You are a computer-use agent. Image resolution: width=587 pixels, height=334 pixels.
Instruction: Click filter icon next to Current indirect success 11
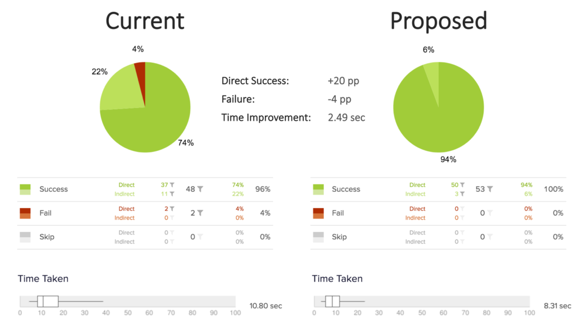tap(172, 194)
